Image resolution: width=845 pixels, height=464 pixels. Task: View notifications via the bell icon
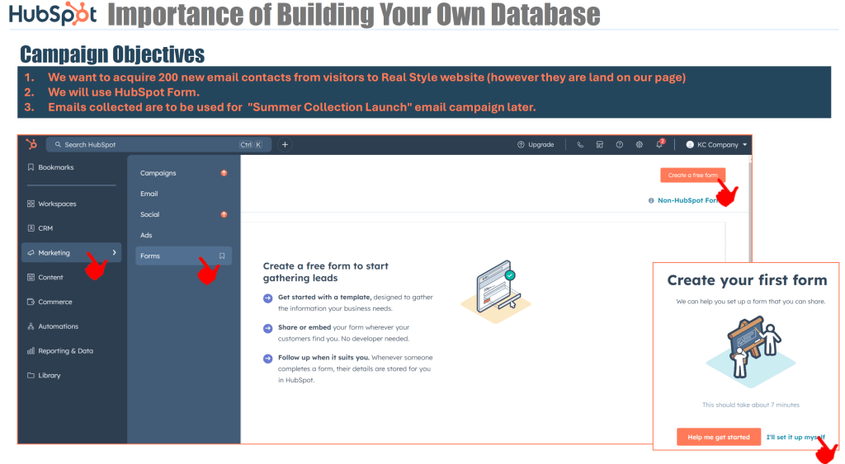coord(659,144)
